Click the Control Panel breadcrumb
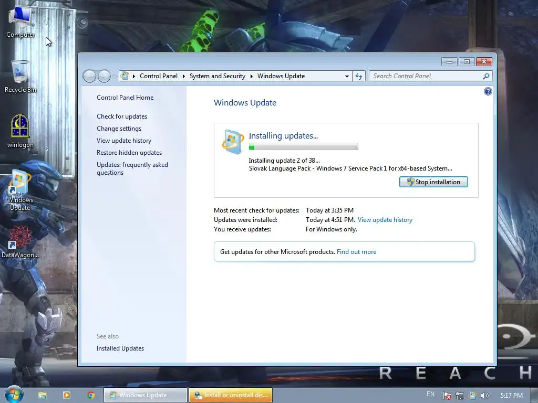 click(159, 76)
